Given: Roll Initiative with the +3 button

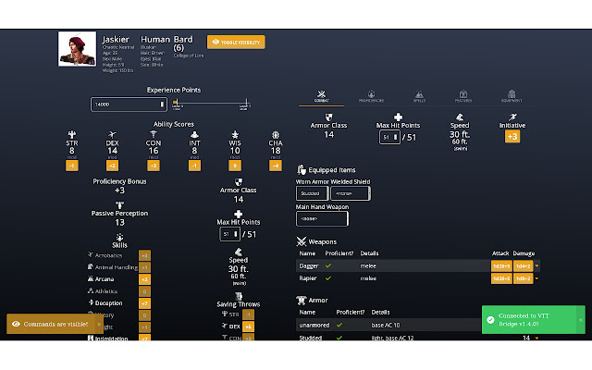Looking at the screenshot, I should click(512, 137).
